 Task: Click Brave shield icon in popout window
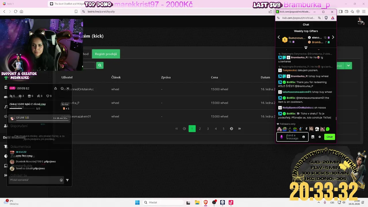326,18
